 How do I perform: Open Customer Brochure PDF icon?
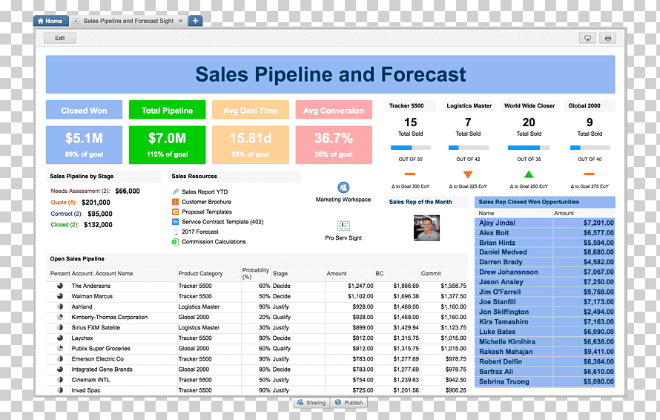coord(176,202)
